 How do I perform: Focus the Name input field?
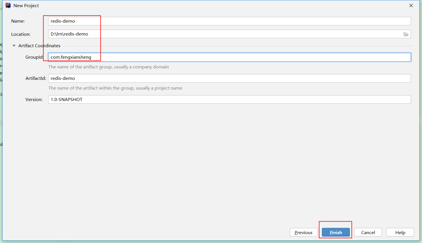(x=229, y=21)
